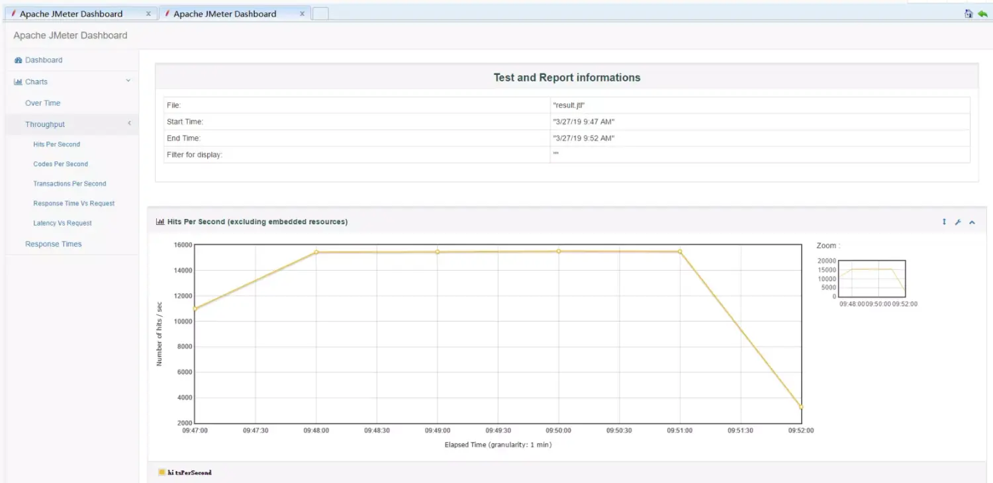The width and height of the screenshot is (993, 483).
Task: Toggle the Throughput submenu arrow
Action: coord(129,123)
